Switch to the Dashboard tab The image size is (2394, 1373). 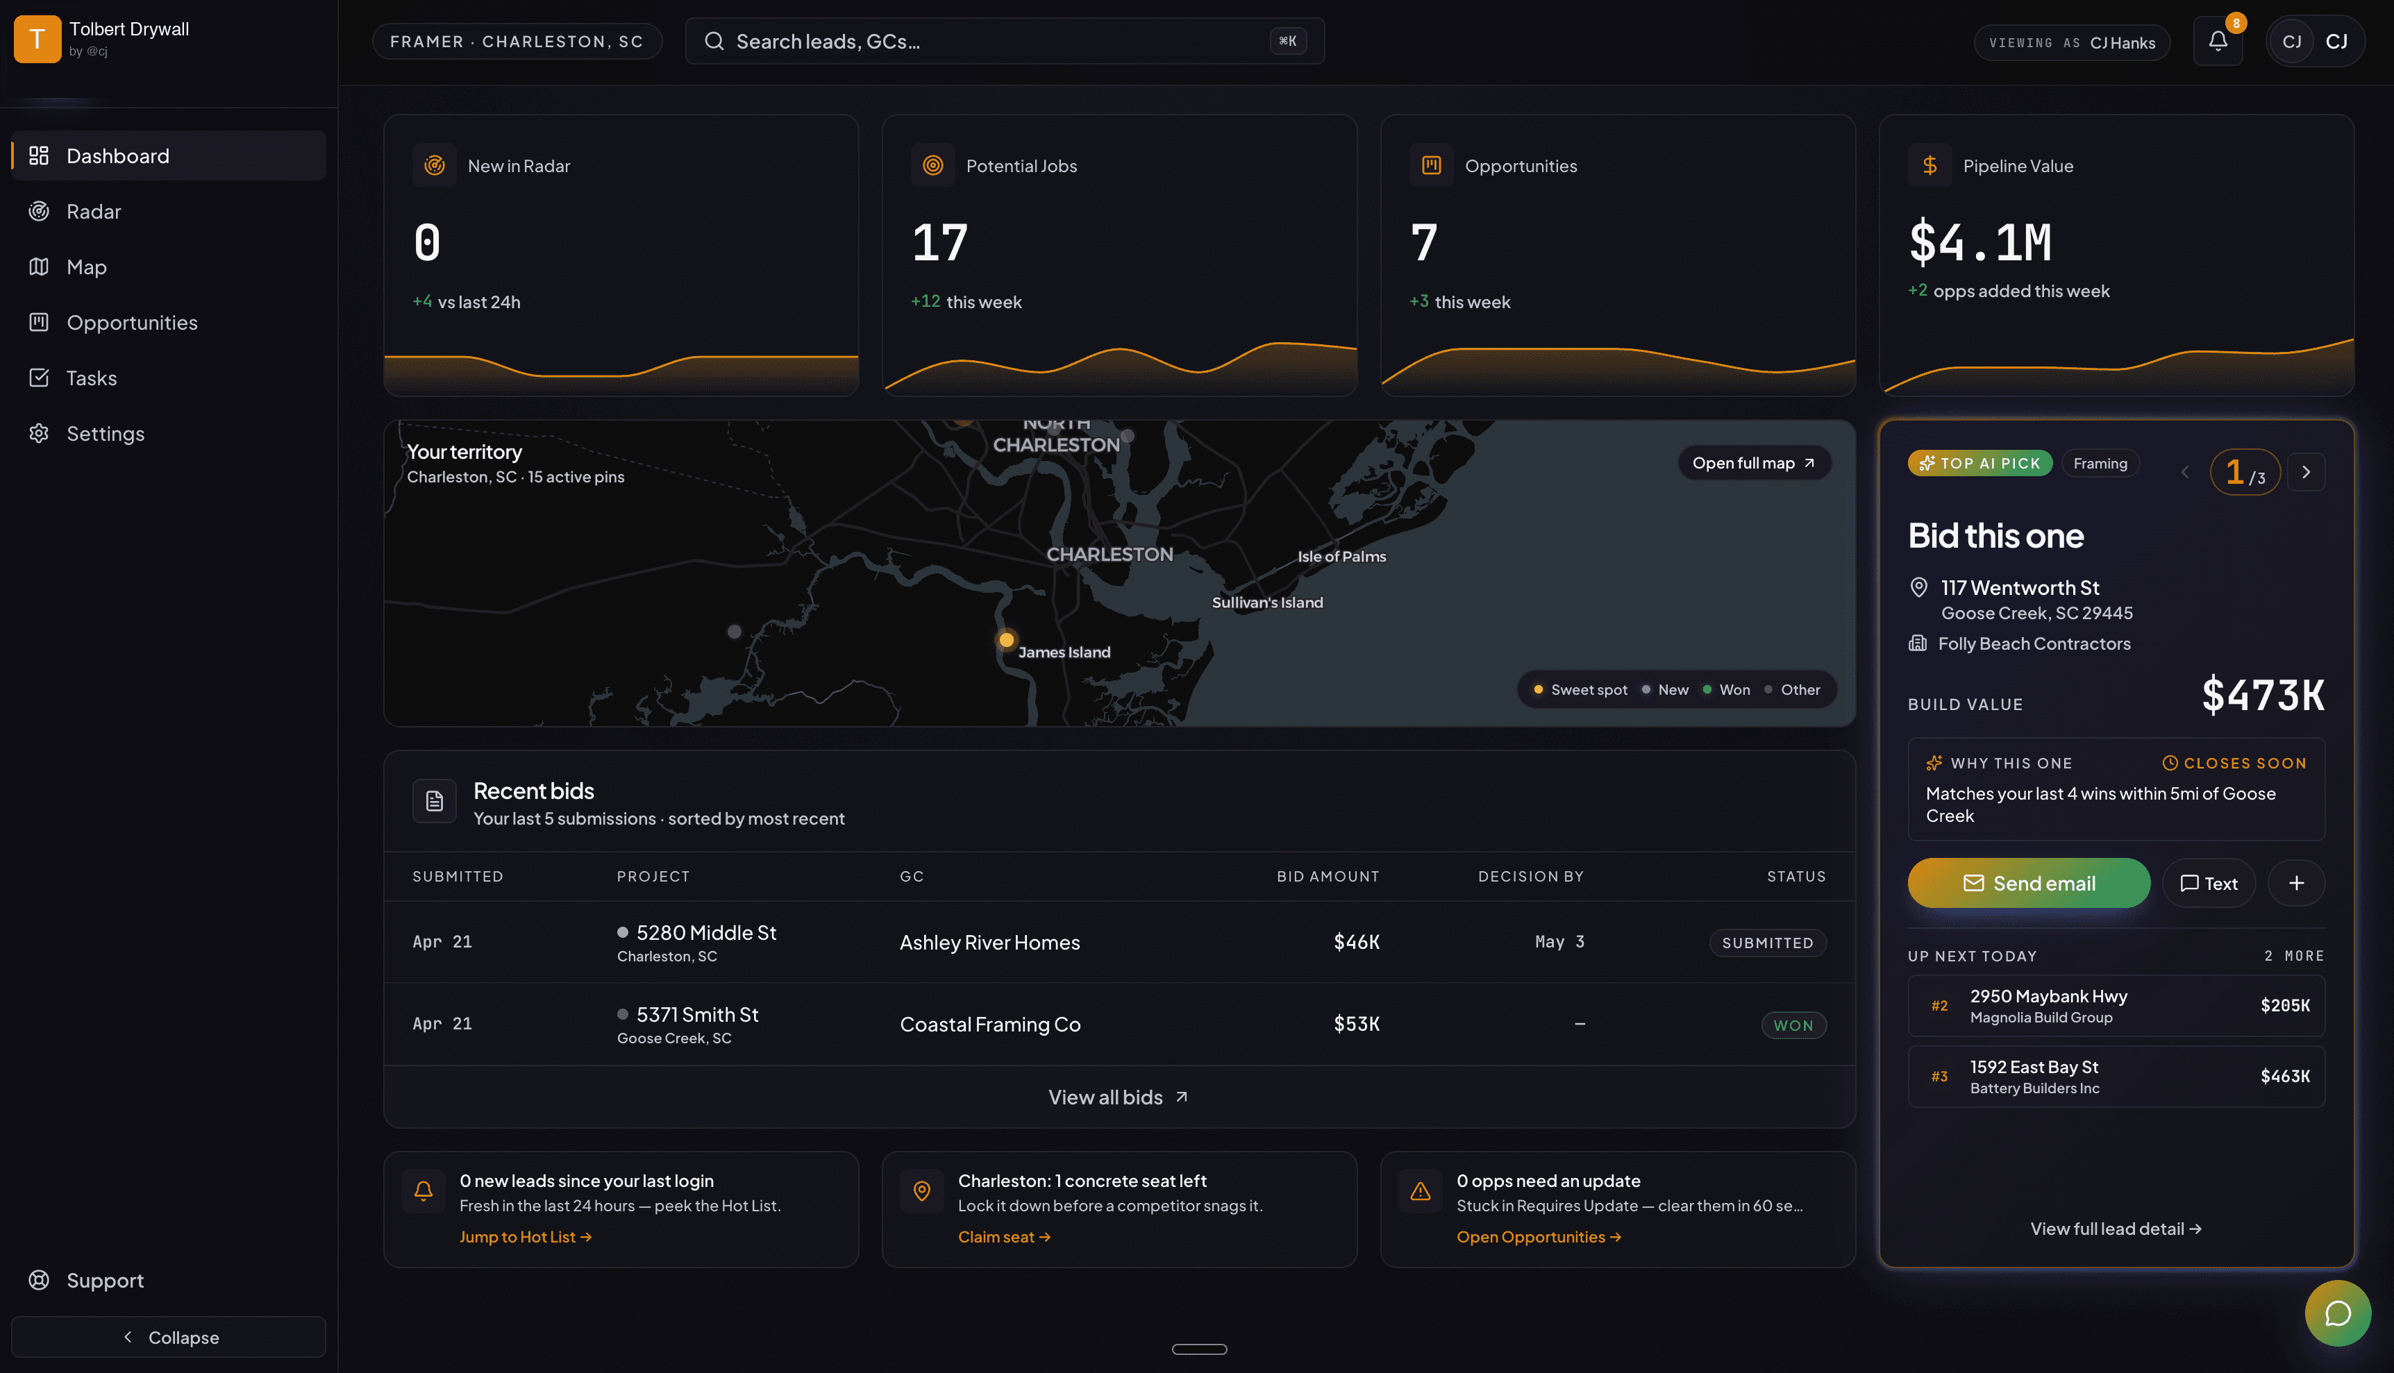117,155
